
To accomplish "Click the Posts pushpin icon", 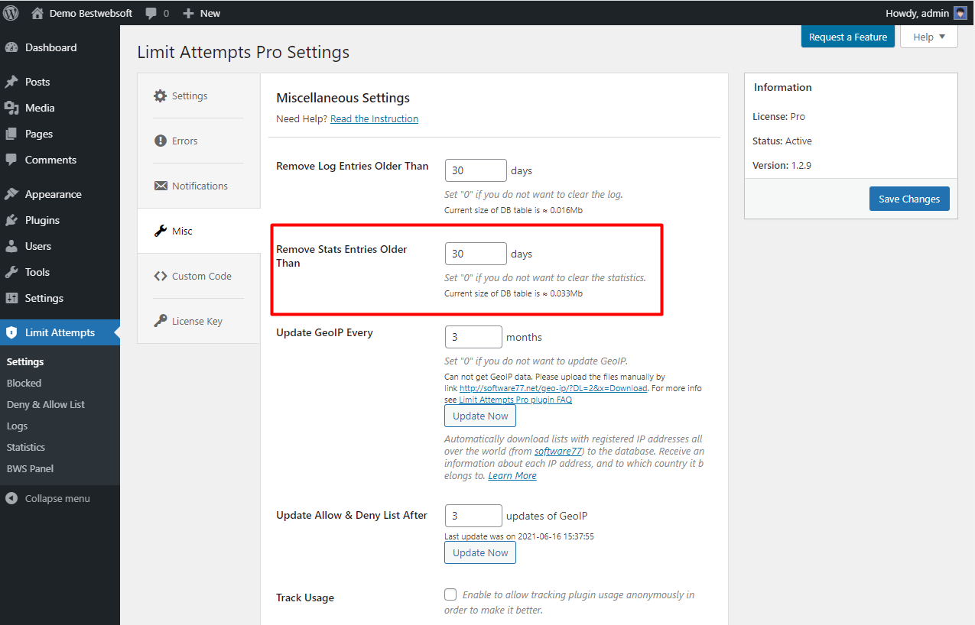I will (11, 82).
